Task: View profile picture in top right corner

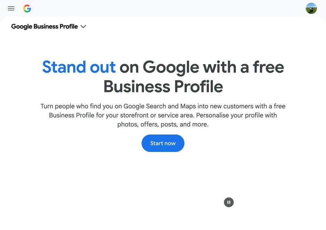Action: (311, 8)
